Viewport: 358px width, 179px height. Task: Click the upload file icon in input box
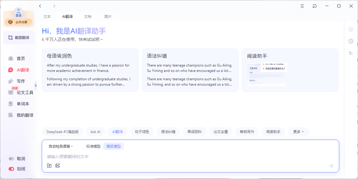[49, 166]
